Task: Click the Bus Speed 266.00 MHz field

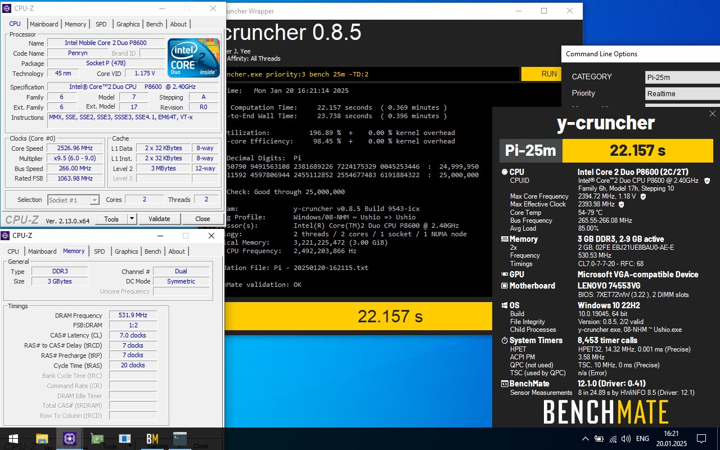Action: (75, 168)
